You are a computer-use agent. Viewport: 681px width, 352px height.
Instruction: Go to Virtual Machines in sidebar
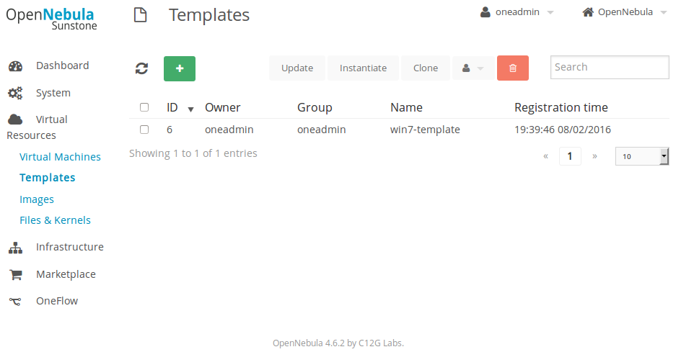pos(60,157)
